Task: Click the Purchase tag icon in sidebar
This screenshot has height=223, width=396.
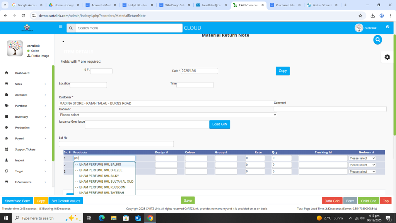Action: (7, 106)
